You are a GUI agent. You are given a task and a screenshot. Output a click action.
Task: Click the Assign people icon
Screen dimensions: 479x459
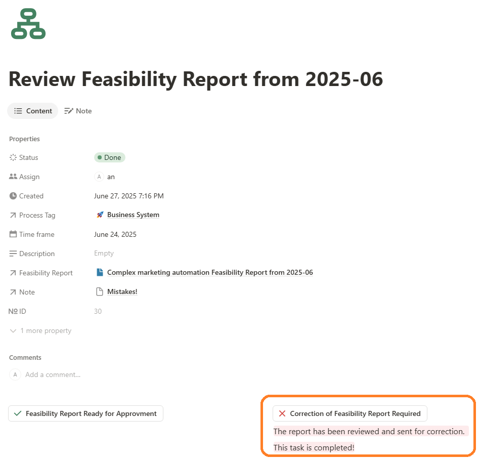coord(13,177)
